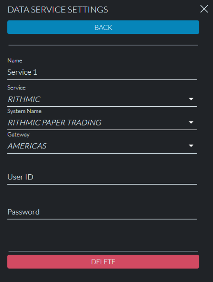Focus the Password input field
Screen dimensions: 213x282
[x=102, y=212]
